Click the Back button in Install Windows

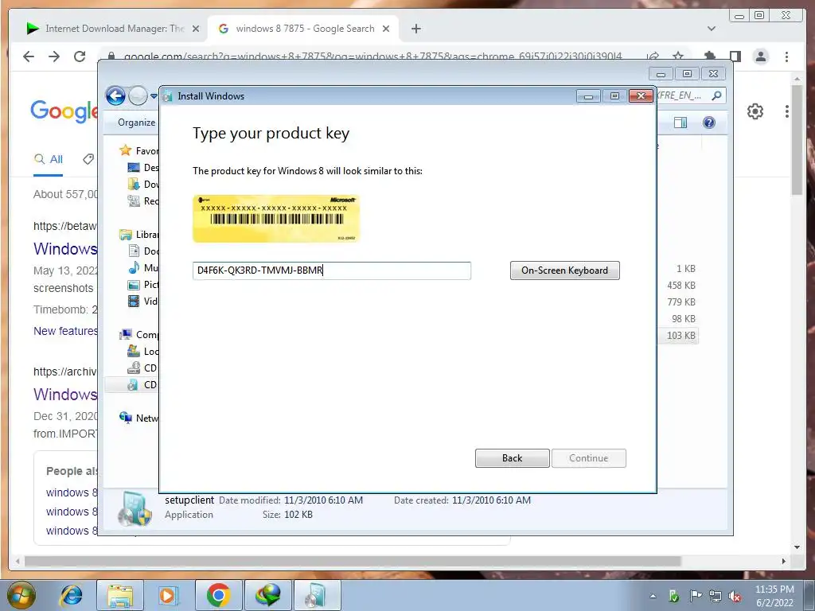click(x=512, y=458)
